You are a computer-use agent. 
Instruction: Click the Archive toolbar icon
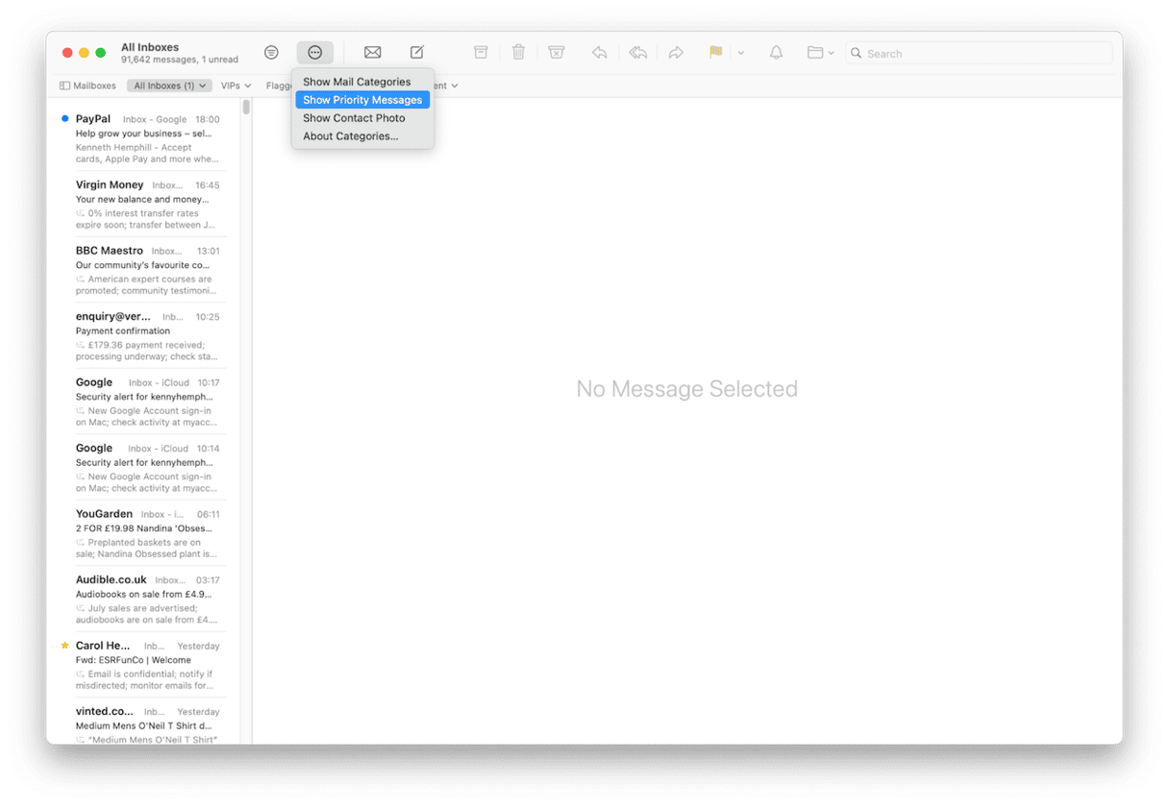tap(481, 53)
